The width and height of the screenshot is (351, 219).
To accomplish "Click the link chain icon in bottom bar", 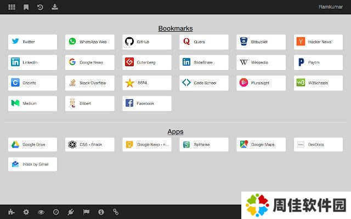I will (116, 212).
